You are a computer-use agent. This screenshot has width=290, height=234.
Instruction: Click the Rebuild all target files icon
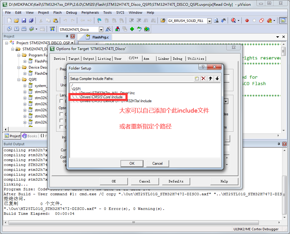pos(24,29)
